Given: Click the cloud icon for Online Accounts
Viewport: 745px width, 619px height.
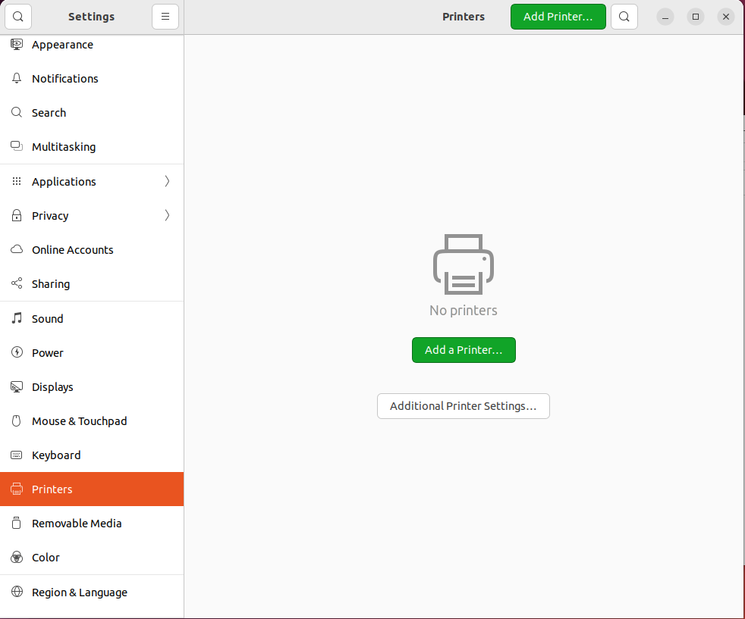Looking at the screenshot, I should pos(17,250).
